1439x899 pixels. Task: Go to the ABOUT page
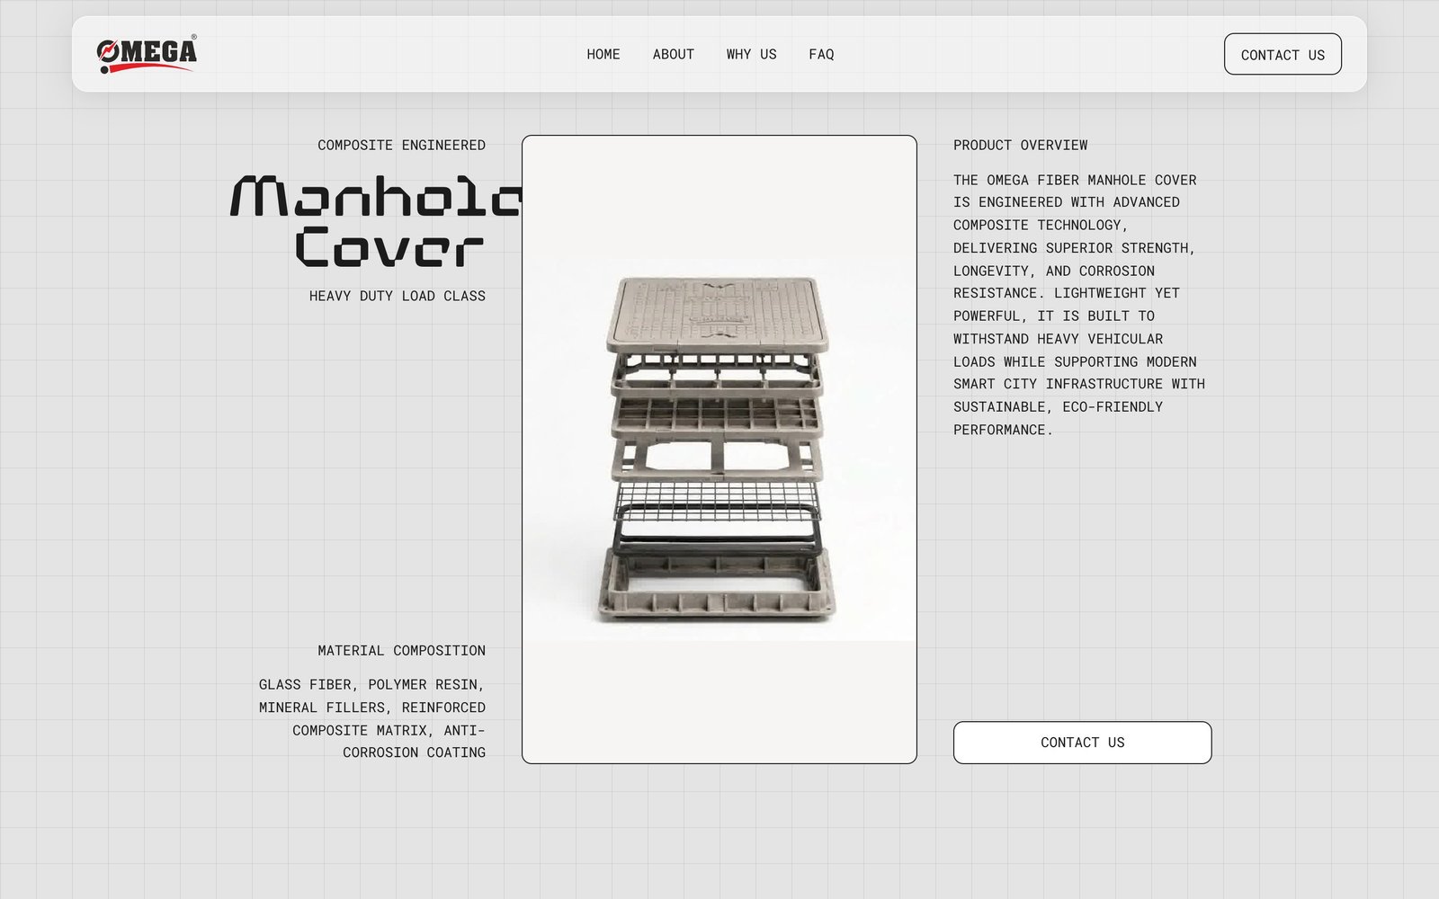pyautogui.click(x=674, y=54)
